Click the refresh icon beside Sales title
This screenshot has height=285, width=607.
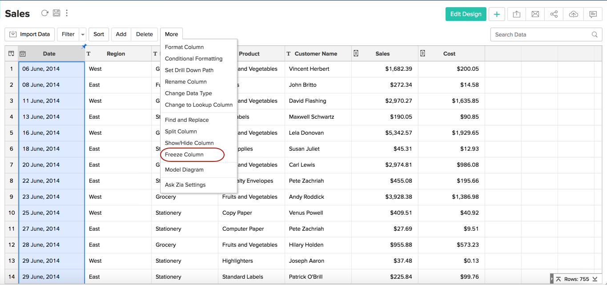(x=44, y=13)
